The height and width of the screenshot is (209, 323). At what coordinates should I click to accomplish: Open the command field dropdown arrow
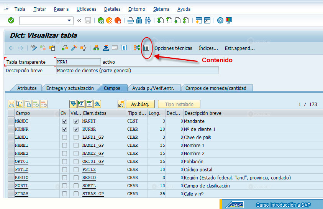69,20
